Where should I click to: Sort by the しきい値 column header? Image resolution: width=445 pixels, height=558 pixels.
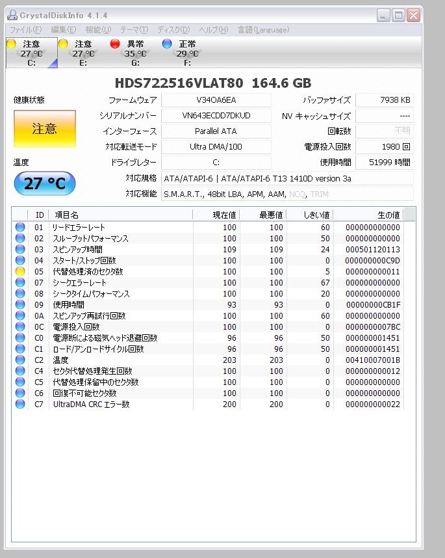[x=310, y=215]
